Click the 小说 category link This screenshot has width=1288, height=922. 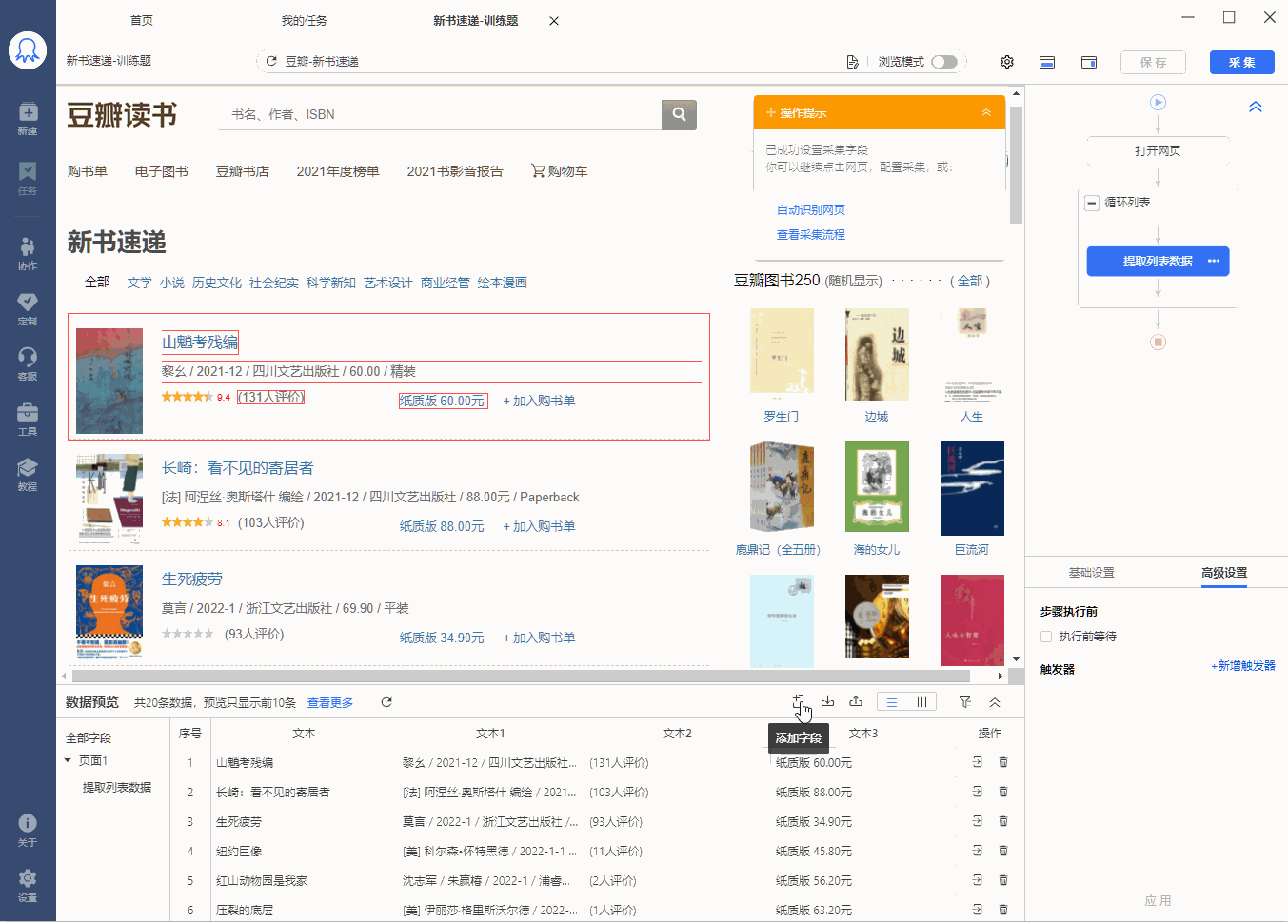click(x=171, y=283)
